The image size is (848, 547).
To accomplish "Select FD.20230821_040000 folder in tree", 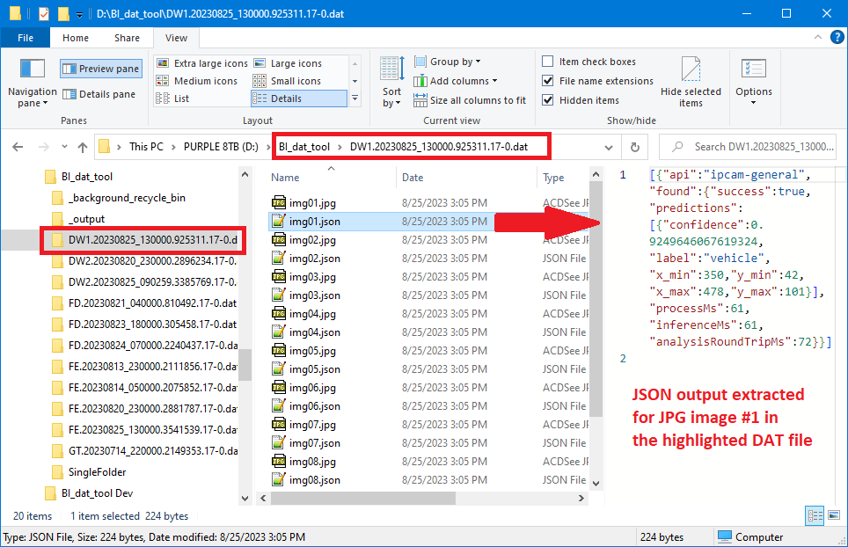I will tap(152, 303).
